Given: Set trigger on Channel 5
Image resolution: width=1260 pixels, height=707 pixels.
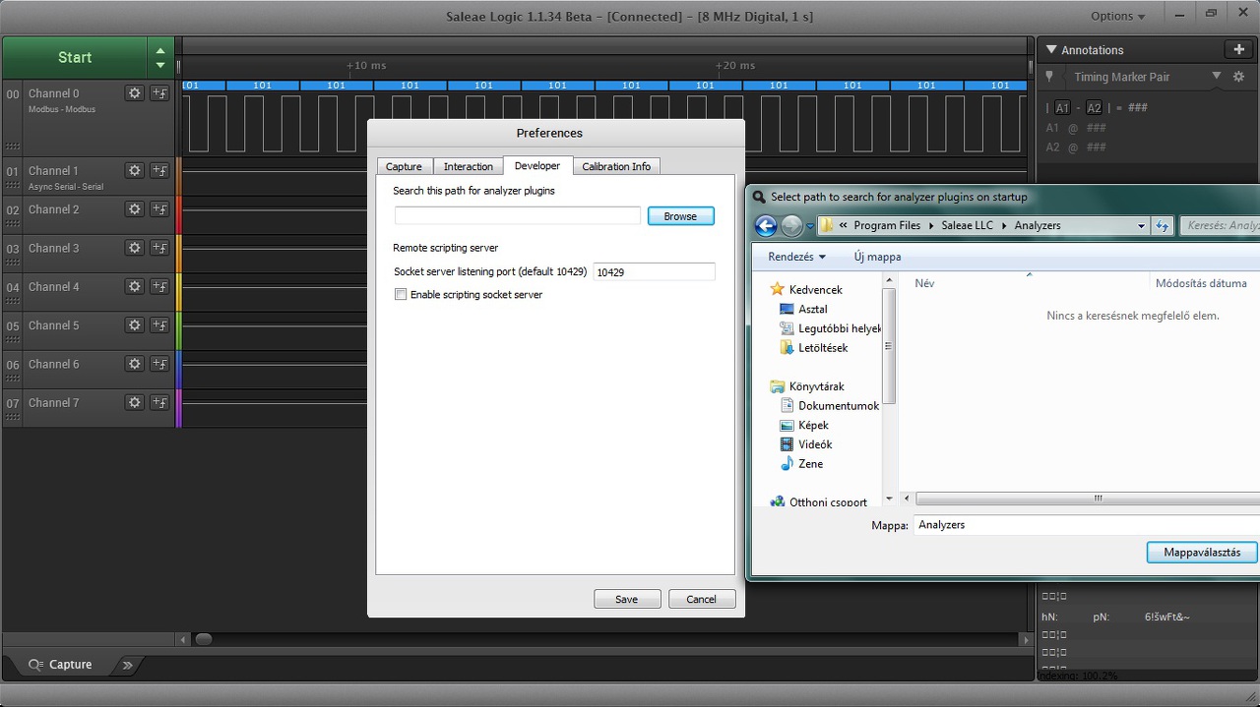Looking at the screenshot, I should (159, 325).
